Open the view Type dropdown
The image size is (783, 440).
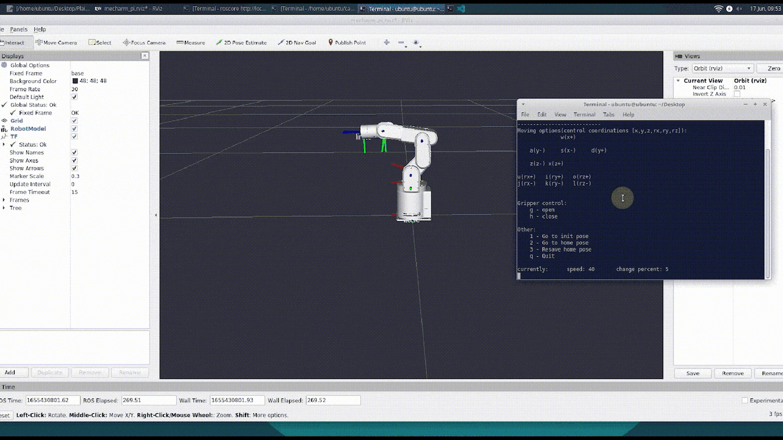coord(722,68)
